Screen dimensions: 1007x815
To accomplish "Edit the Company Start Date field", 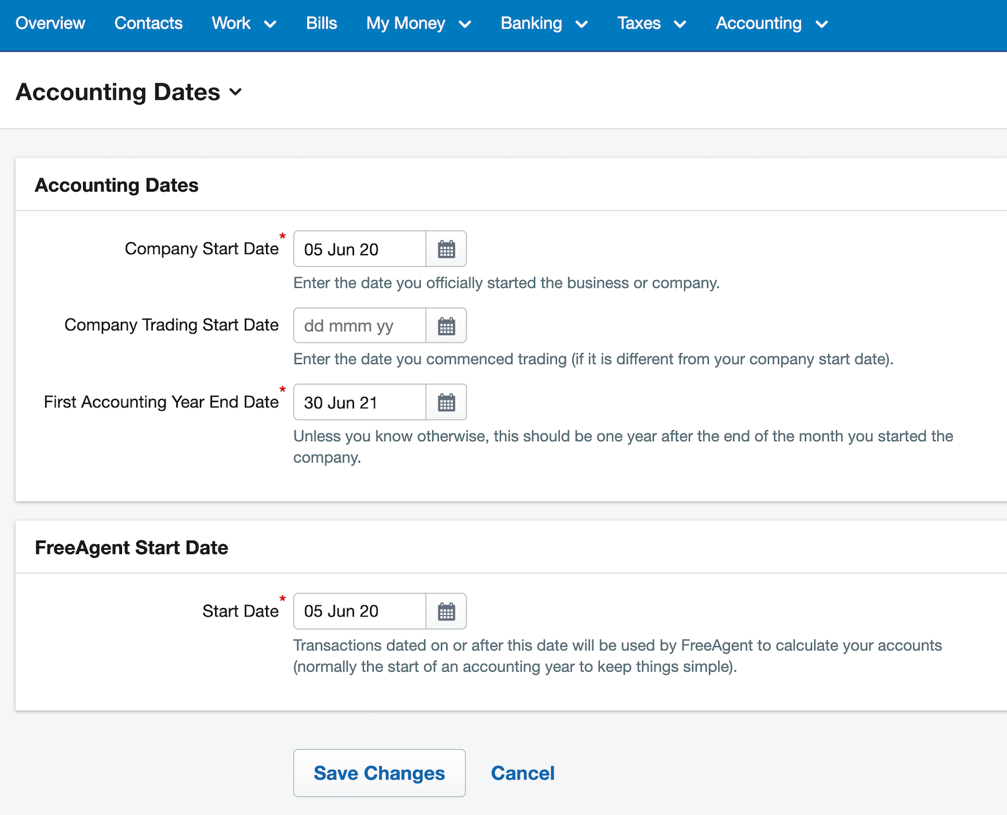I will pos(360,249).
